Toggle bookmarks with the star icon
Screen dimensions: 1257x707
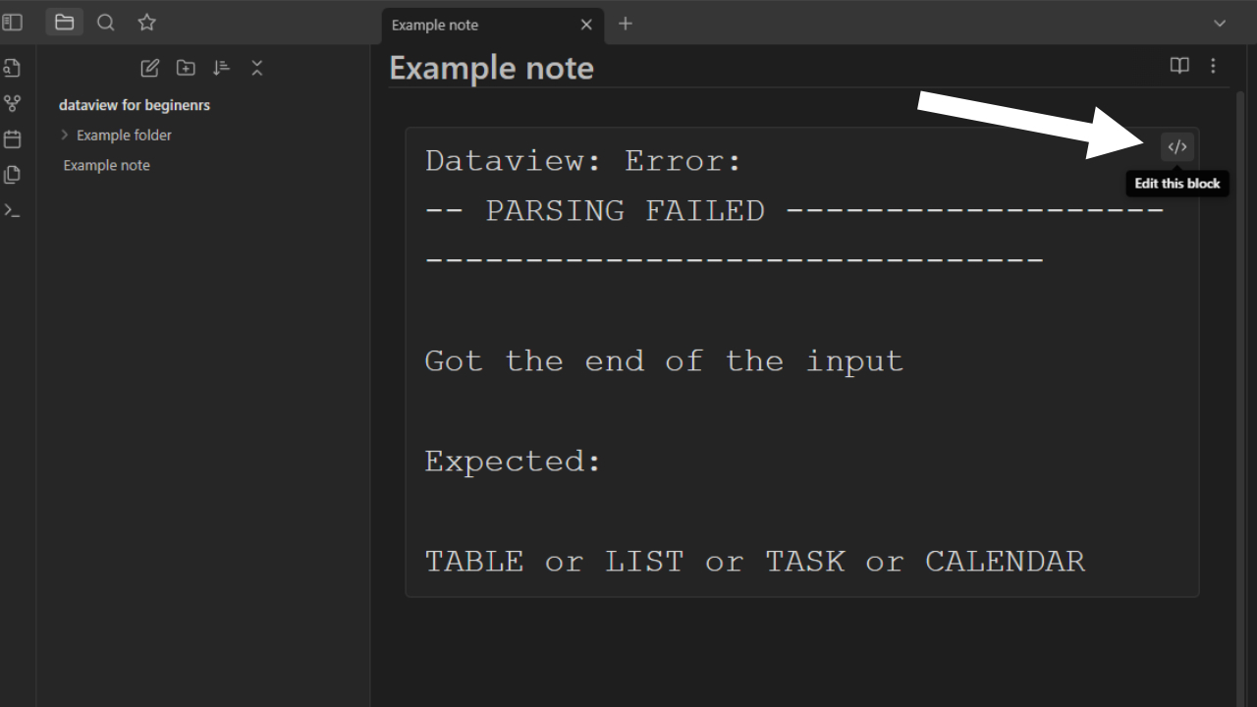pos(146,22)
